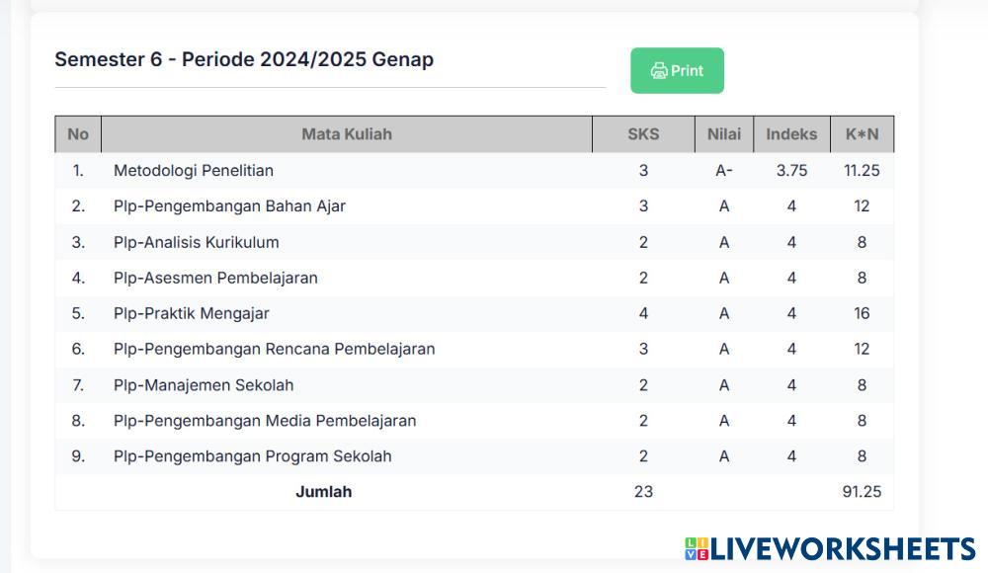Click the Liveworksheets logo icon
The height and width of the screenshot is (573, 988).
point(696,549)
